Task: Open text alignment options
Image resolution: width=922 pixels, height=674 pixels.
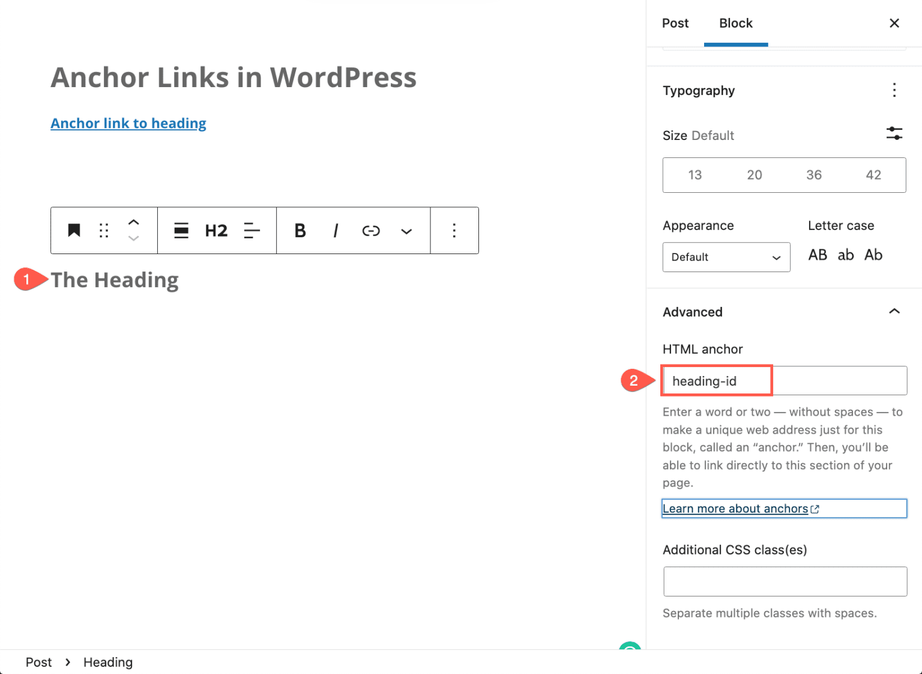Action: coord(252,230)
